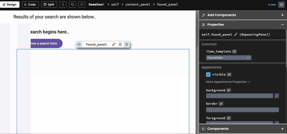Click the New button in top bar
The width and height of the screenshot is (287, 134).
point(272,4)
